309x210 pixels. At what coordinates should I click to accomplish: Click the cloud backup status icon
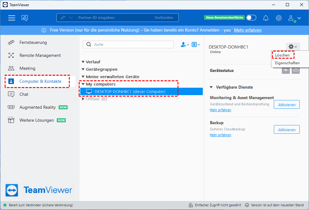(296, 70)
